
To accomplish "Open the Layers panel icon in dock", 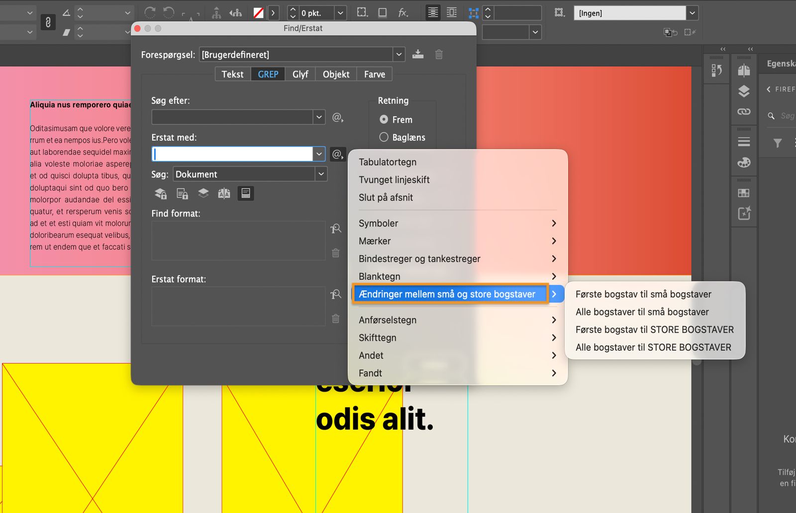I will click(744, 91).
